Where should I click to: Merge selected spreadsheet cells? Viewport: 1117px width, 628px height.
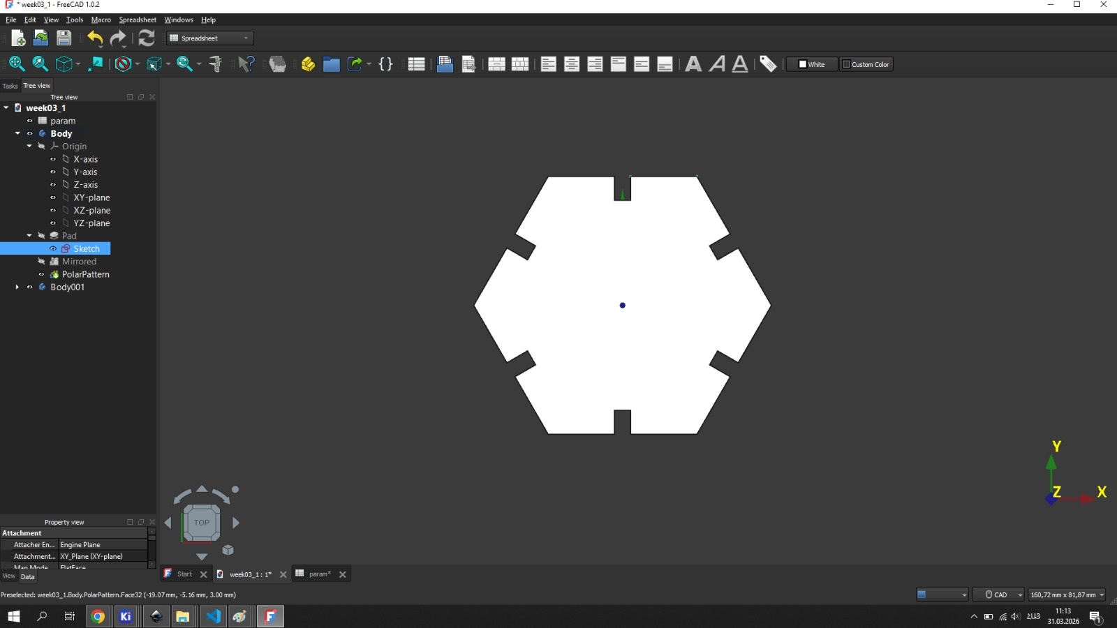(x=497, y=63)
